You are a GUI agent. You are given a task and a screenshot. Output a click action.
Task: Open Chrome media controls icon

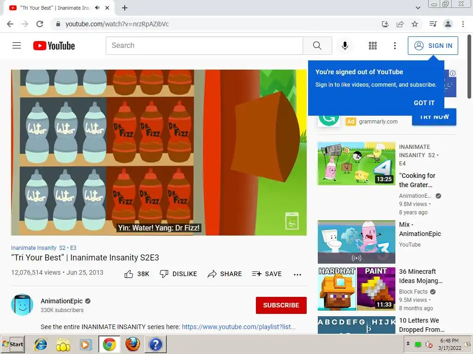[433, 24]
